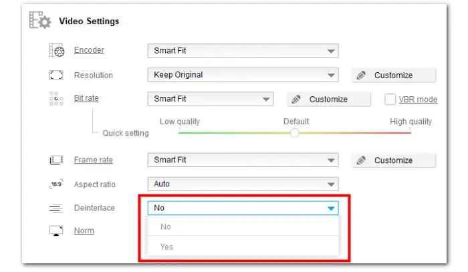Click the Frame rate filmstrip icon

pos(56,160)
